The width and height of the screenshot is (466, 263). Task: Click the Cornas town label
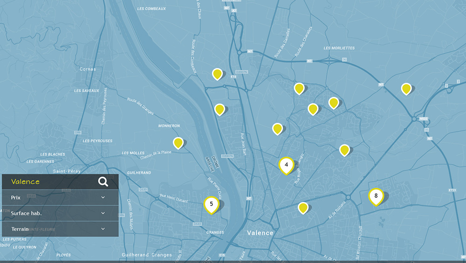(x=88, y=69)
